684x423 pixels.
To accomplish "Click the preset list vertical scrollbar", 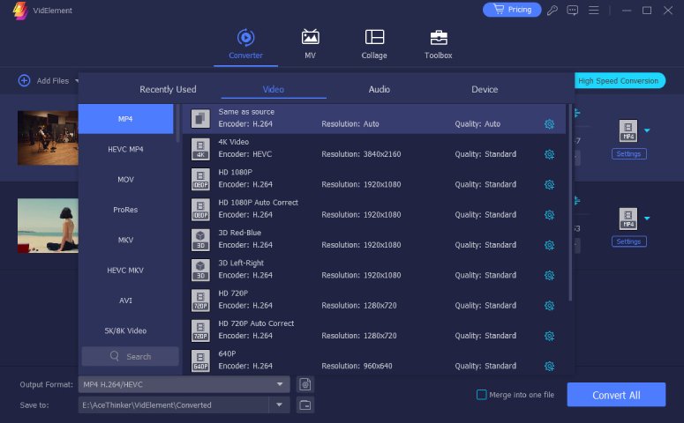I will 570,203.
